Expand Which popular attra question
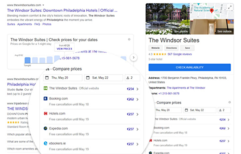241x154 pixels. click(19, 134)
